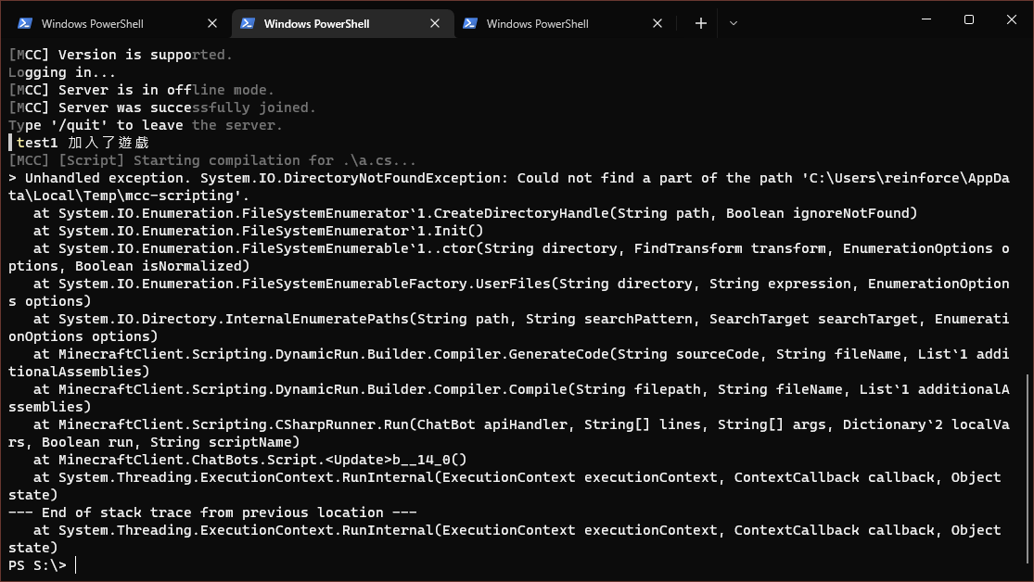
Task: Open the new tab dropdown chevron
Action: [734, 23]
